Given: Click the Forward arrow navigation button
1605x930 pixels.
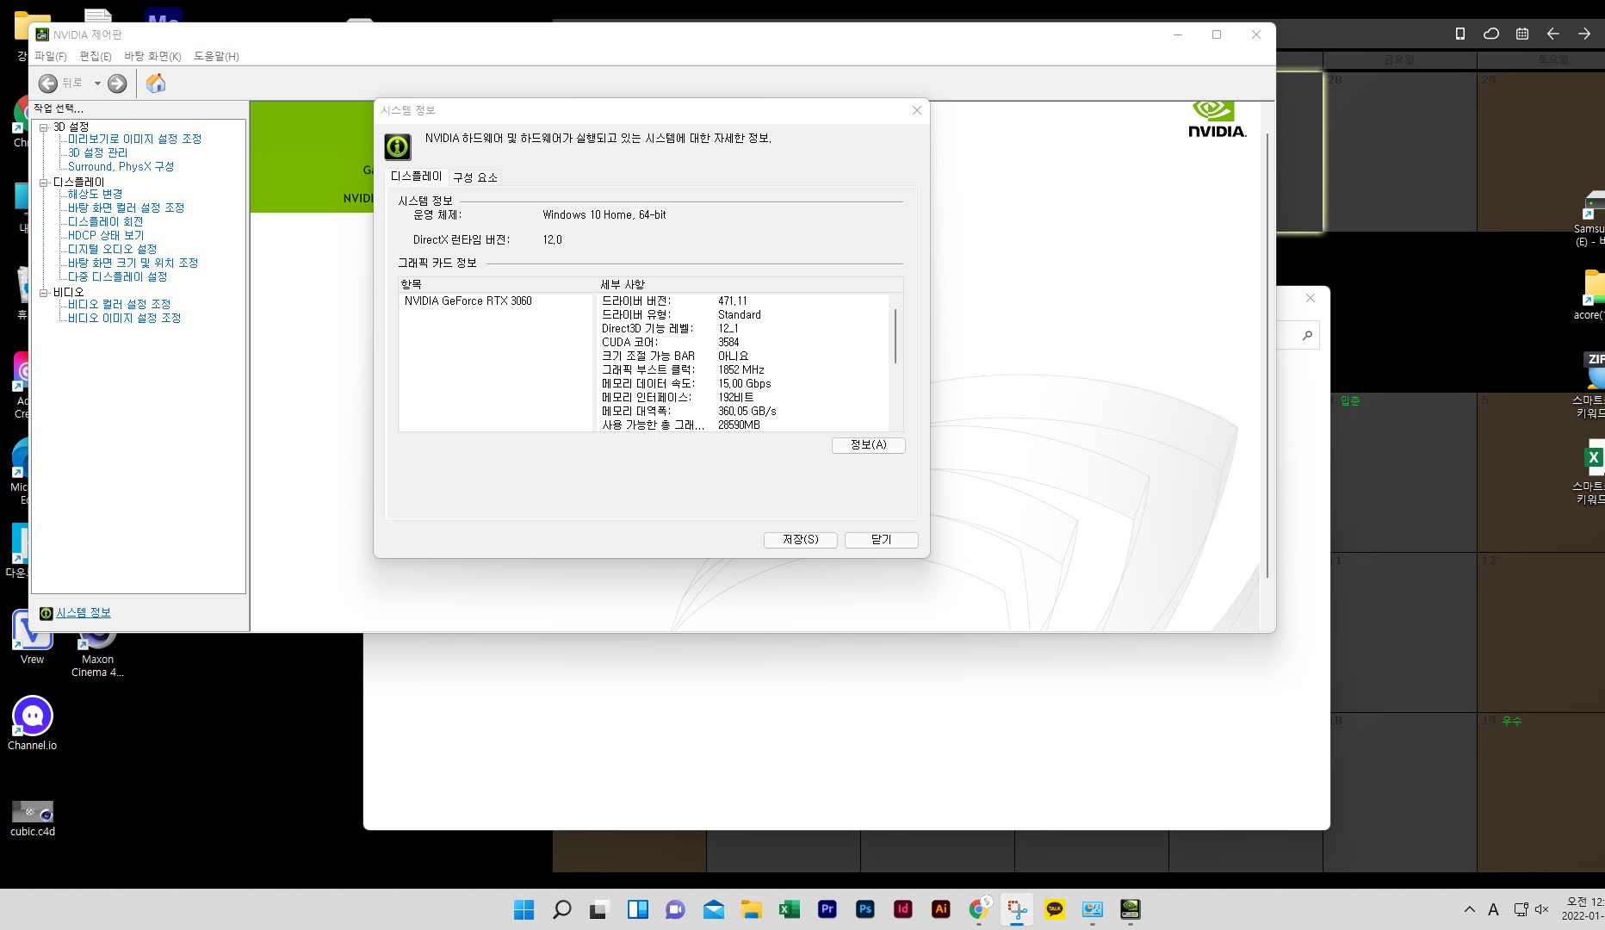Looking at the screenshot, I should pos(117,84).
